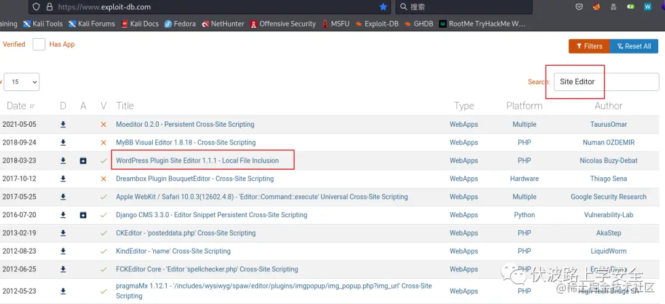Click the D column header
This screenshot has height=304, width=665.
tap(63, 106)
